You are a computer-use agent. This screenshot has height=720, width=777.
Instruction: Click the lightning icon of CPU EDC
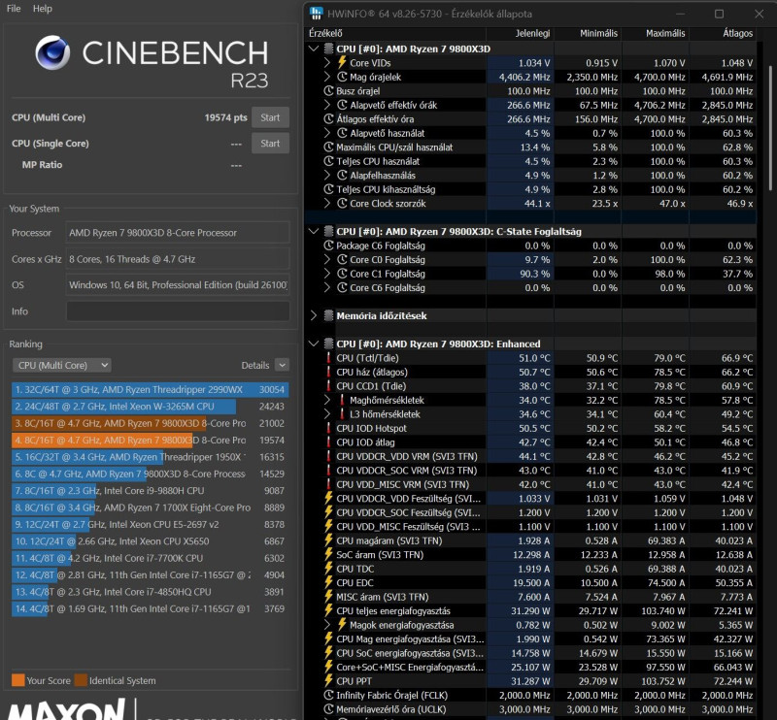(x=328, y=582)
